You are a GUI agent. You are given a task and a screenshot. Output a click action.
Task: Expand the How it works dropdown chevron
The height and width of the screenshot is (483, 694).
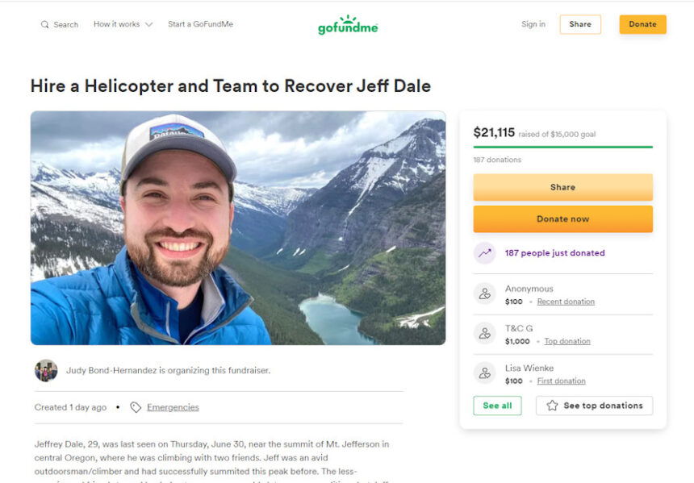click(x=149, y=24)
